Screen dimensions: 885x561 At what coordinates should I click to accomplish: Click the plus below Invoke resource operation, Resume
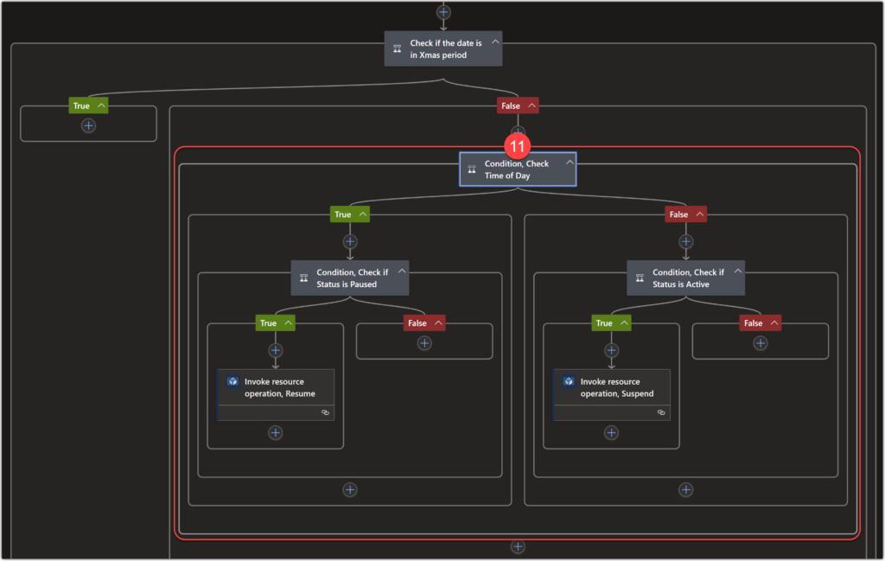[x=275, y=432]
